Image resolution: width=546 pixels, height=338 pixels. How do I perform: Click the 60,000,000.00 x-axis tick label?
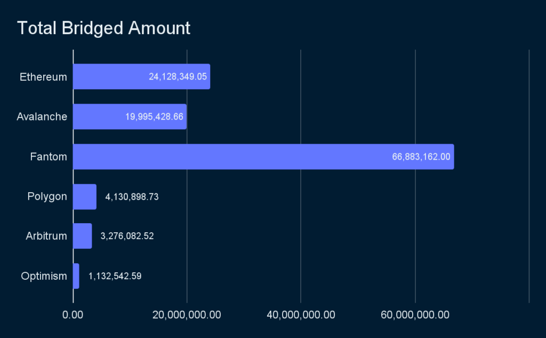pos(415,315)
